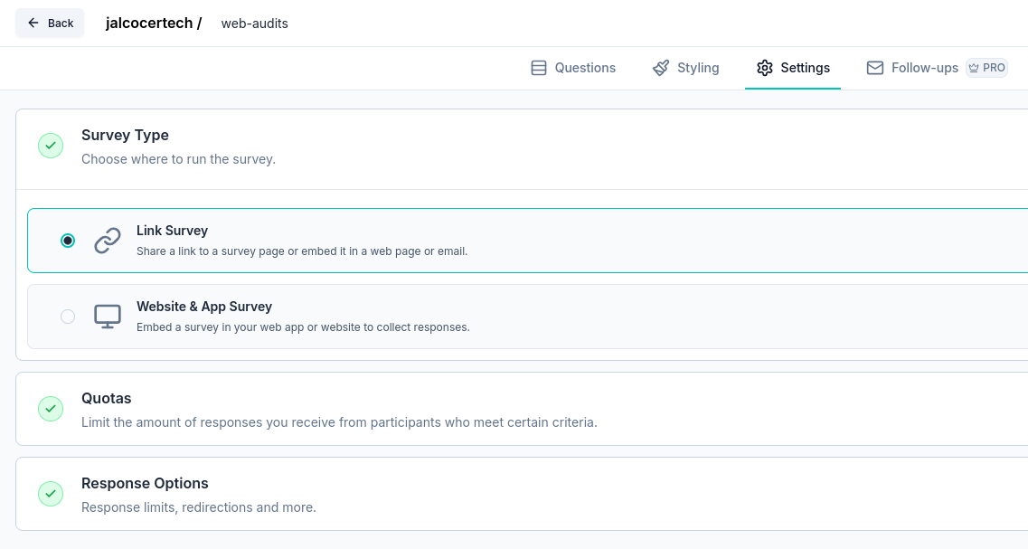Click the green checkmark beside Response Options
Viewport: 1028px width, 549px height.
(x=51, y=493)
